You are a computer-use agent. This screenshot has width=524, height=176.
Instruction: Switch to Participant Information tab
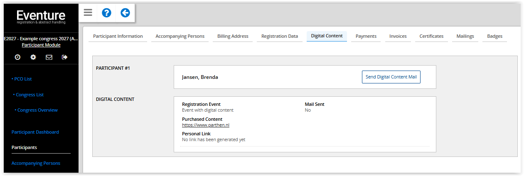pyautogui.click(x=118, y=36)
